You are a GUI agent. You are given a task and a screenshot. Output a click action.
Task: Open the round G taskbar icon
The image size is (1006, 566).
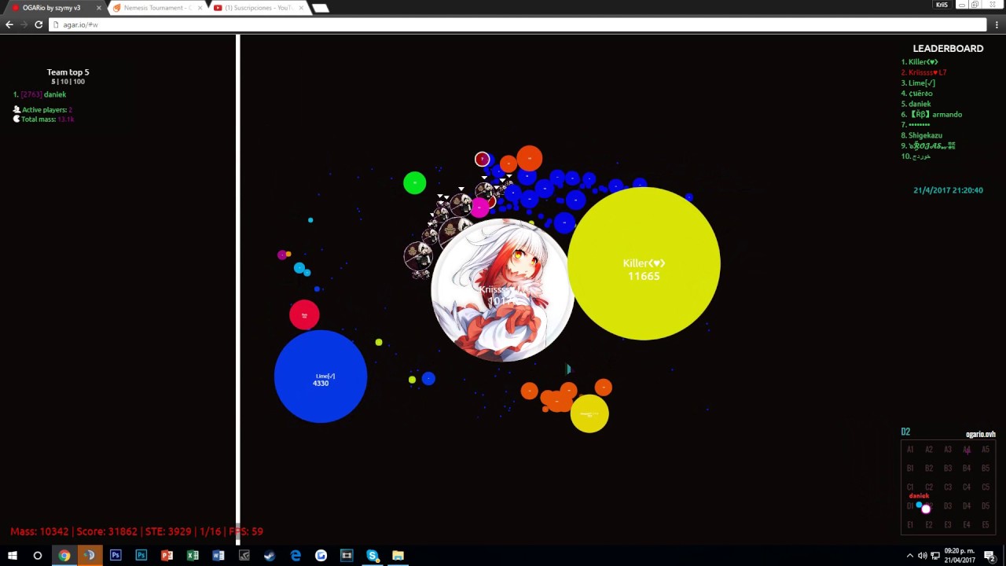pos(321,556)
